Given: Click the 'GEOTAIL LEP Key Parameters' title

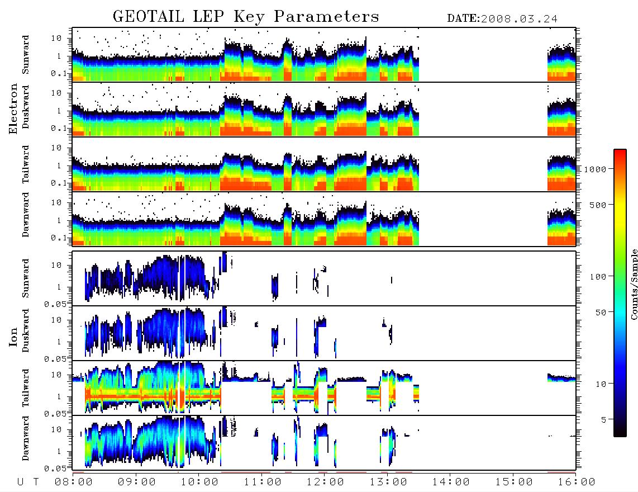Looking at the screenshot, I should 246,16.
